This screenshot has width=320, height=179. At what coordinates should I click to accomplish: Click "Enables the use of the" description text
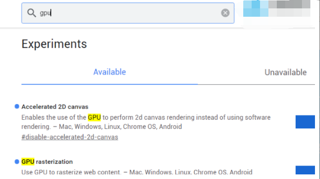point(54,118)
